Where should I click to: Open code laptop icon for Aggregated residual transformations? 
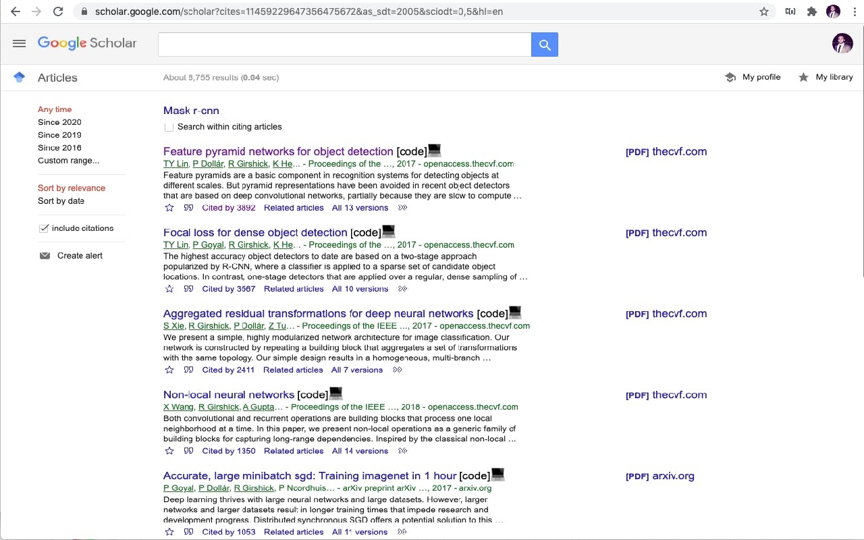click(x=515, y=313)
